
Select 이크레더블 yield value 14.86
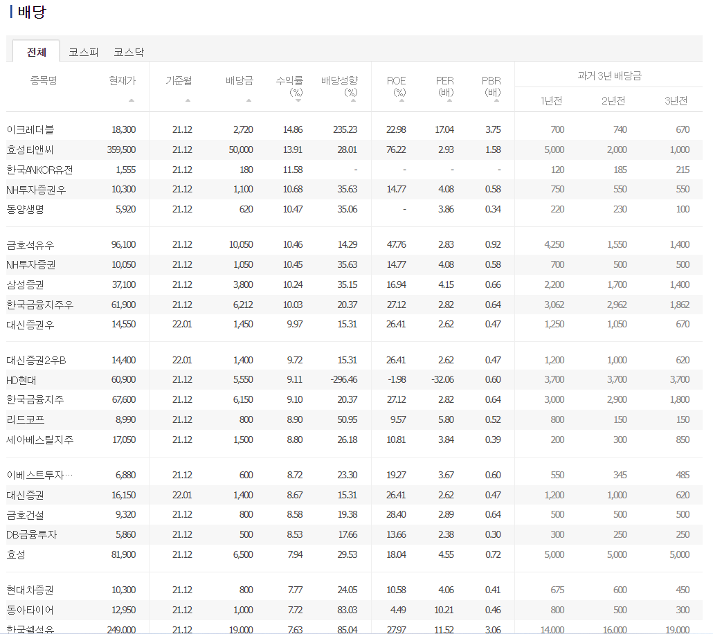point(293,129)
